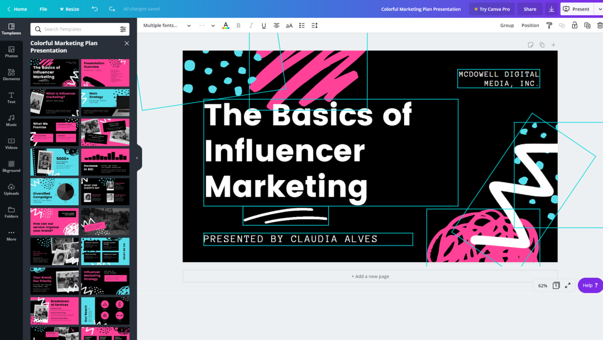This screenshot has width=603, height=340.
Task: Click the undo arrow
Action: click(94, 9)
